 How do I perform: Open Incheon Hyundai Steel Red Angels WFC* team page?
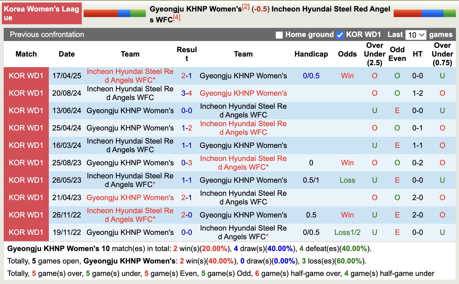point(130,76)
